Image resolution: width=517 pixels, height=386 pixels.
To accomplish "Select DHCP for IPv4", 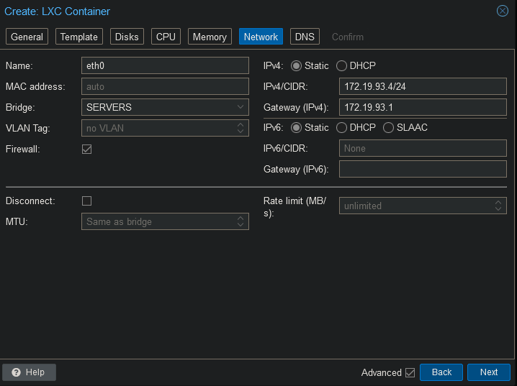I will pyautogui.click(x=341, y=66).
